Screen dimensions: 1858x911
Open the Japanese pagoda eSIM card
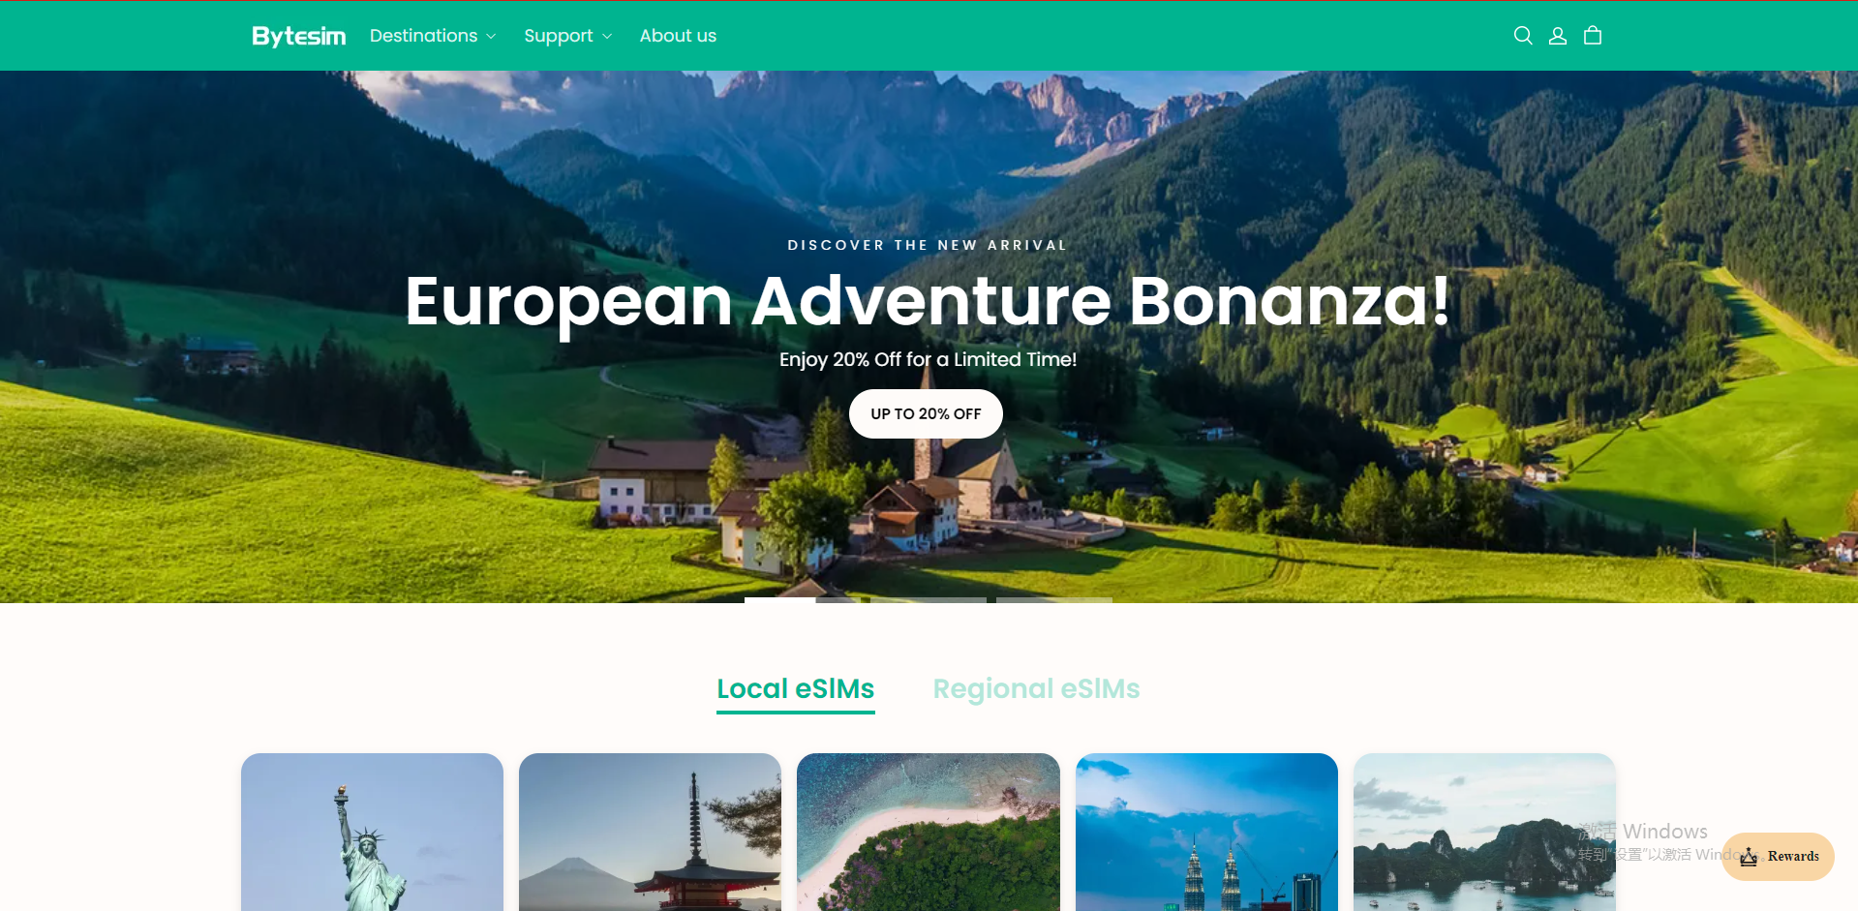650,833
